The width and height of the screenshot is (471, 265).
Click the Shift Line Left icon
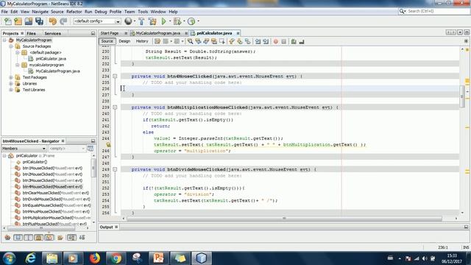point(258,41)
